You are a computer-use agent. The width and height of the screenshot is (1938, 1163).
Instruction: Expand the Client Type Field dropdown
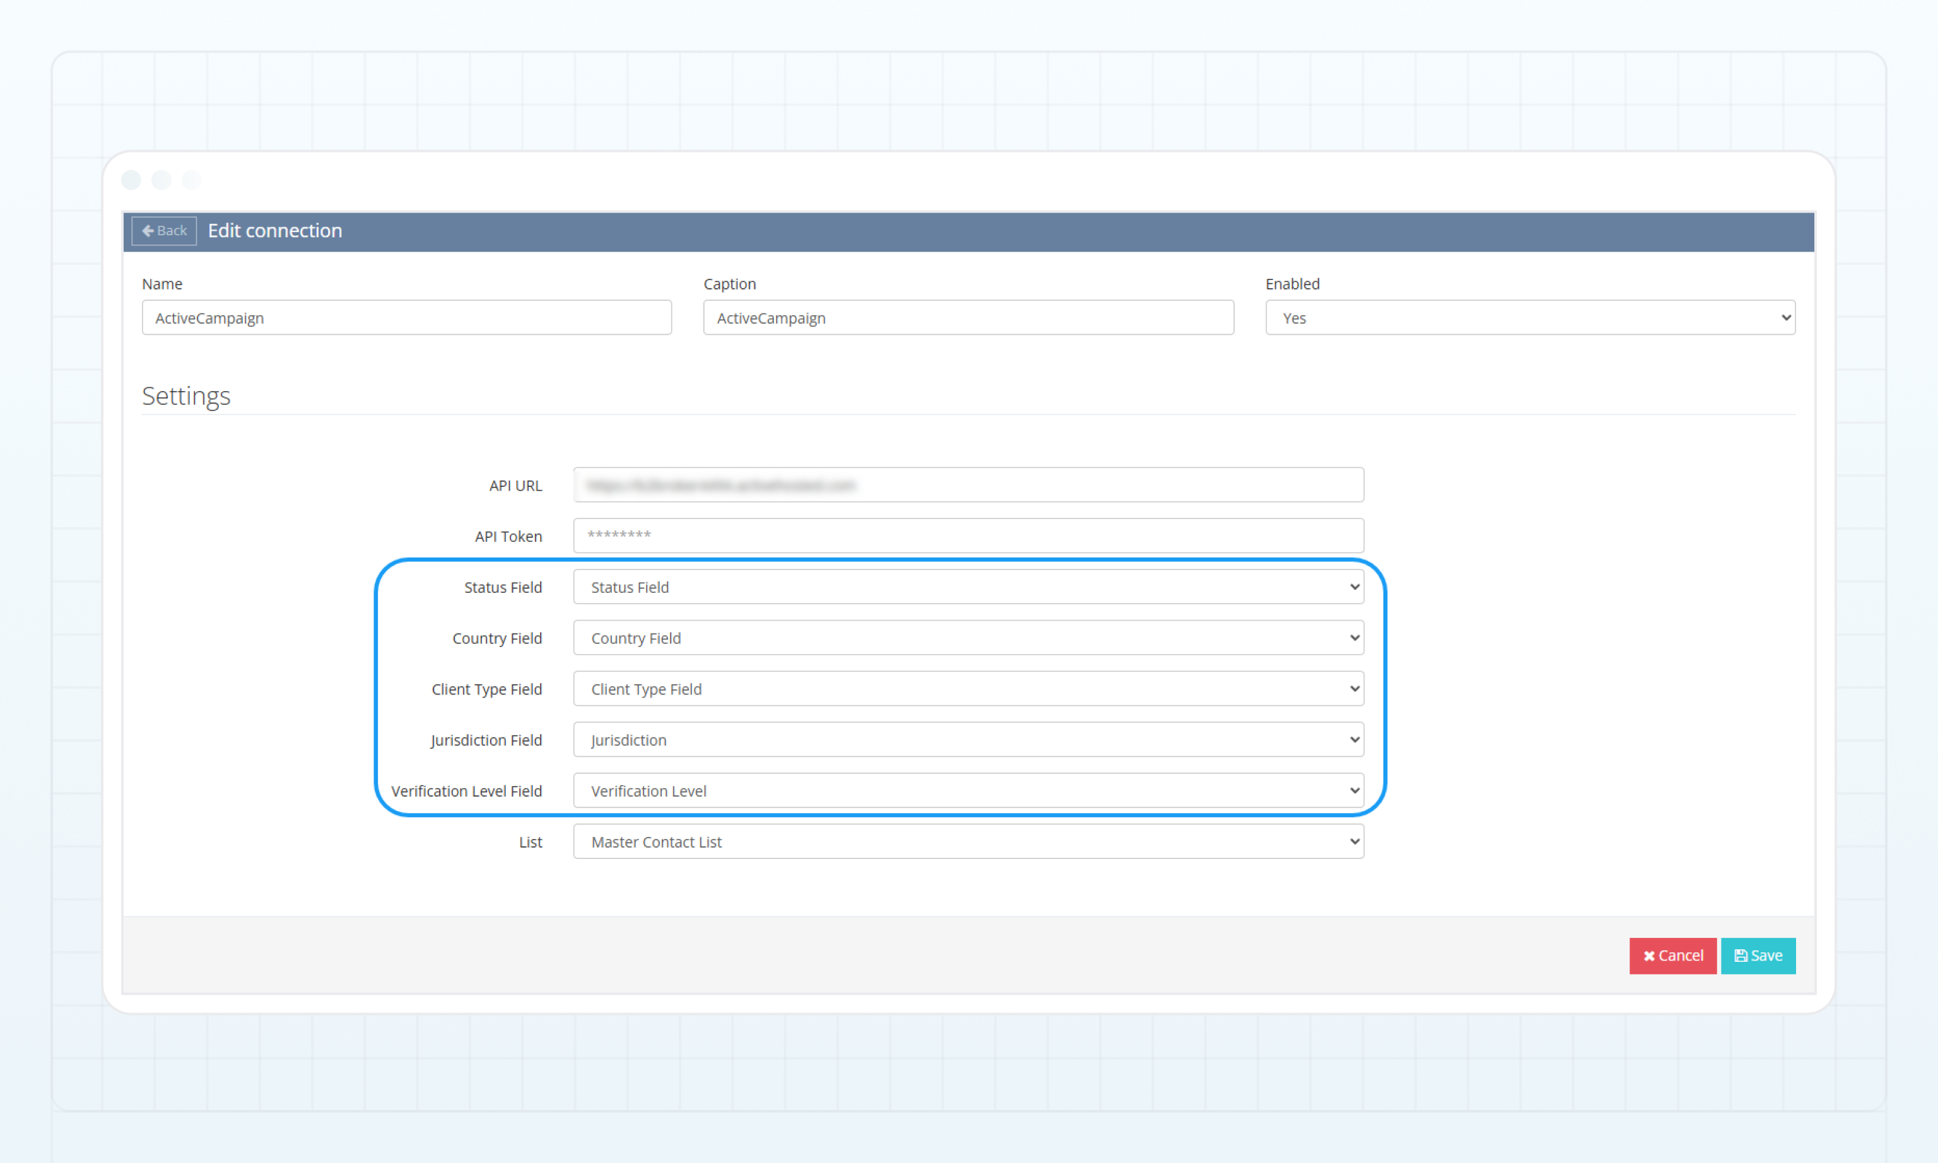tap(968, 689)
